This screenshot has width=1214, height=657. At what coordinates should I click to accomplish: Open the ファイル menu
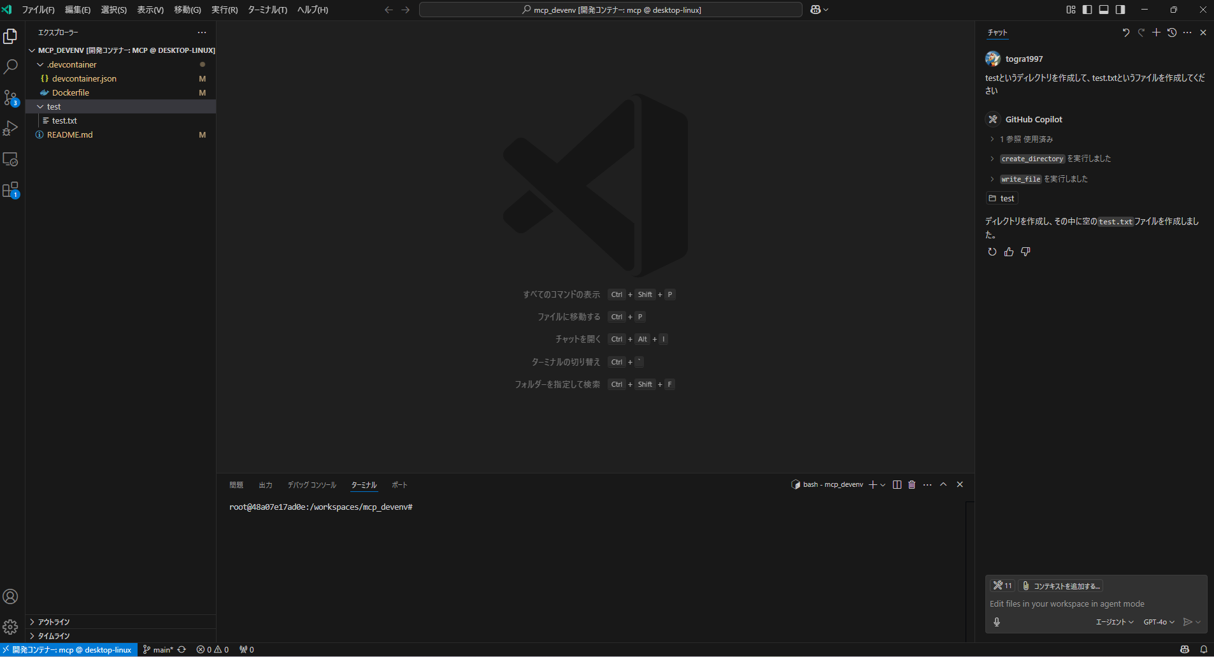click(x=38, y=10)
